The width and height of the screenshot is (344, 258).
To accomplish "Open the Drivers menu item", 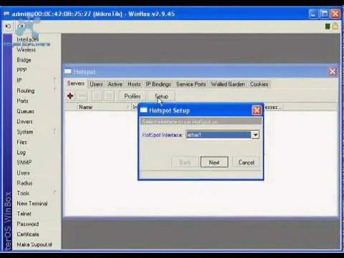I will pos(25,121).
